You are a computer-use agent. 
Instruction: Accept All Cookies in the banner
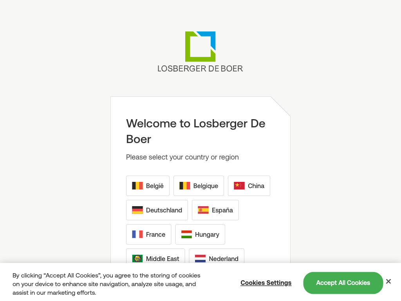343,283
